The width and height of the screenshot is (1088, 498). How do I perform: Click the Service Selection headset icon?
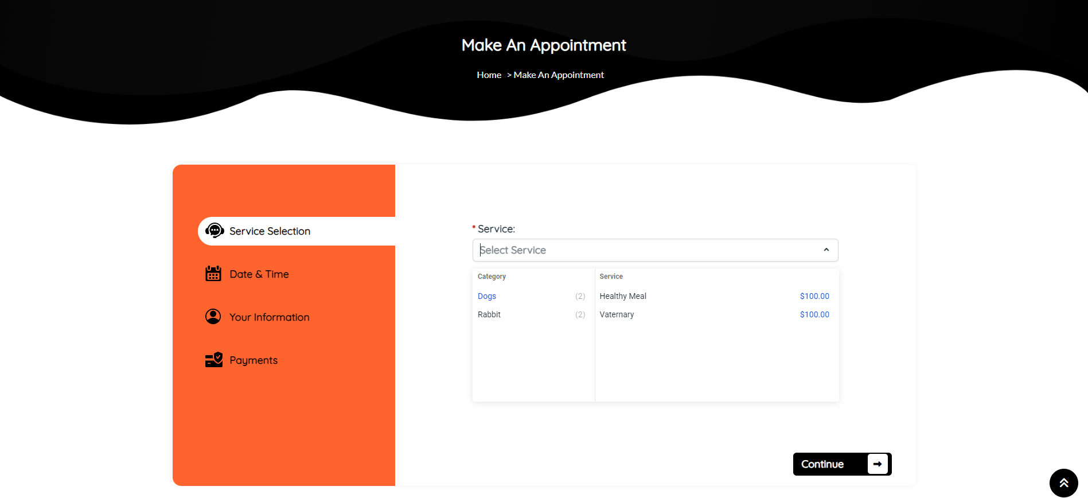pos(215,231)
